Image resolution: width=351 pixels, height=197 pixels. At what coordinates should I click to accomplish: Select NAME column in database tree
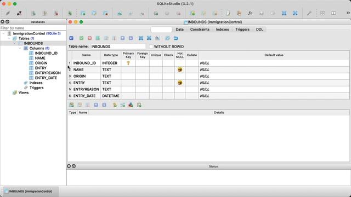(40, 58)
